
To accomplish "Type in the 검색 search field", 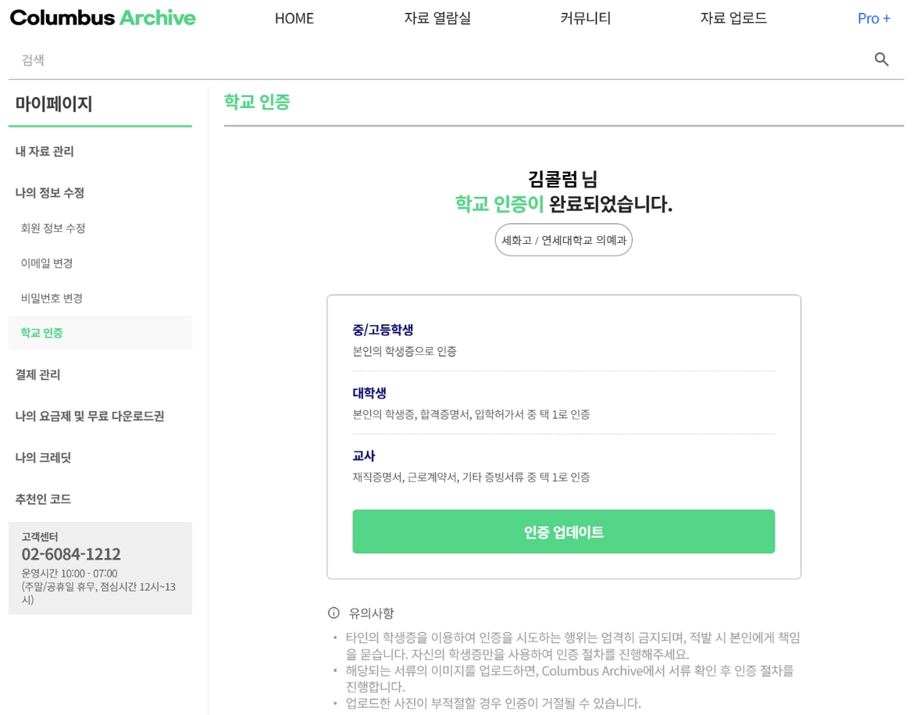I will (437, 60).
